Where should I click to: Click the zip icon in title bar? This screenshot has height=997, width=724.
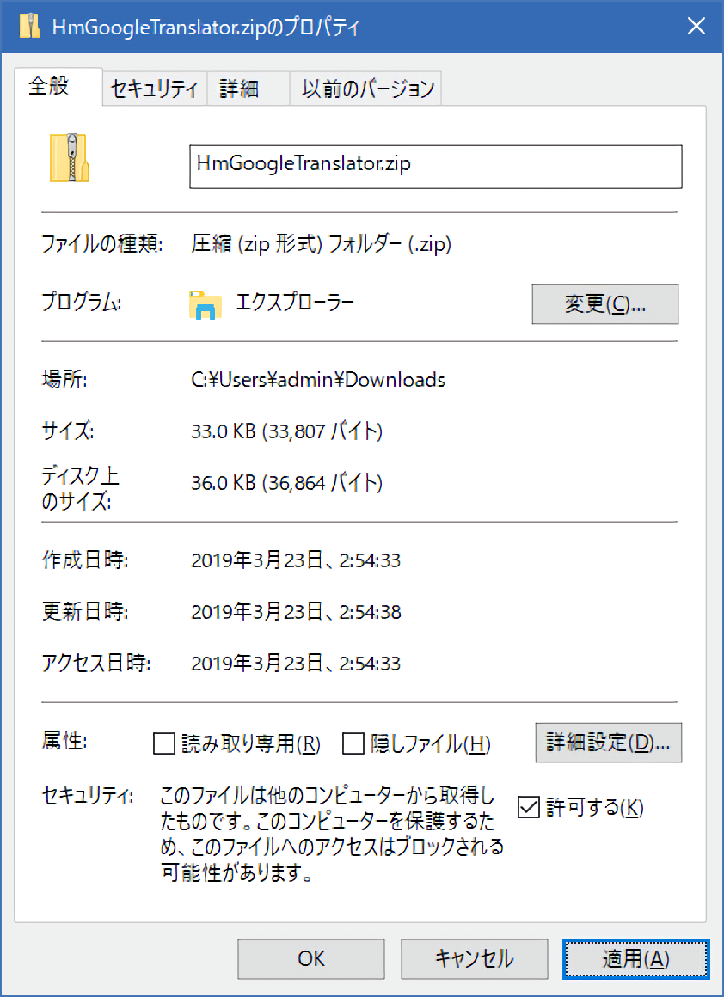click(x=29, y=27)
